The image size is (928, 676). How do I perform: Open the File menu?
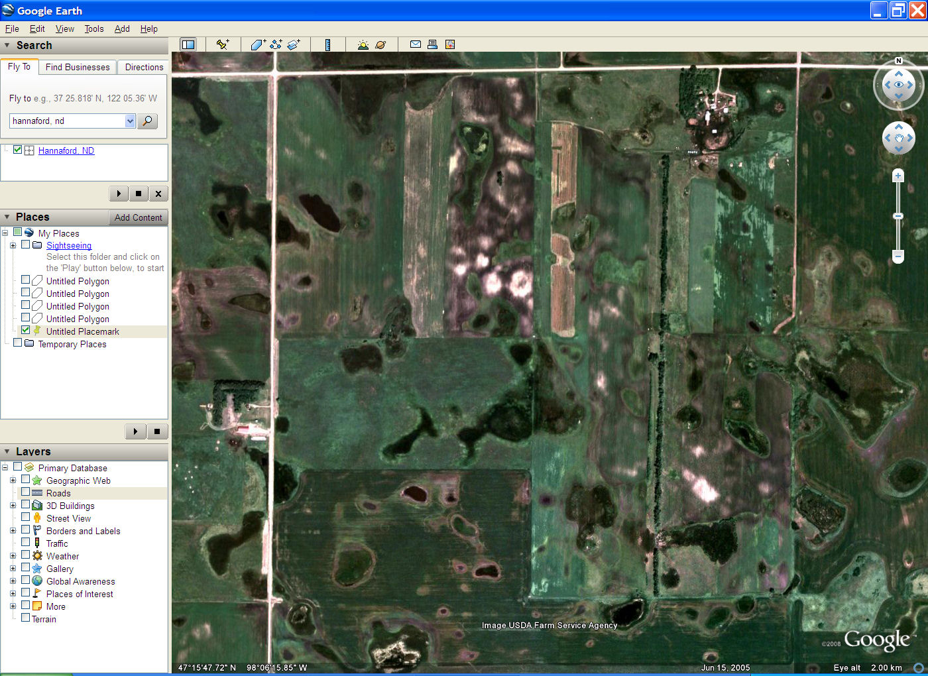(x=12, y=28)
